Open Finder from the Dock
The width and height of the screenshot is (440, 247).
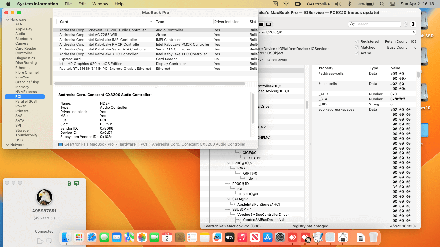click(66, 238)
